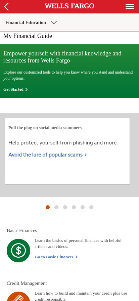Click the arrow beside Get Started
This screenshot has width=139, height=301.
pos(27,90)
